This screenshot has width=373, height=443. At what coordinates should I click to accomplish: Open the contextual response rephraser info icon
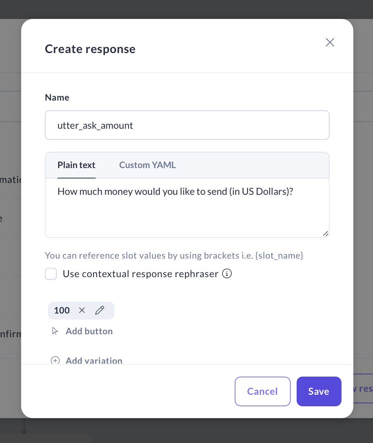[x=227, y=274]
